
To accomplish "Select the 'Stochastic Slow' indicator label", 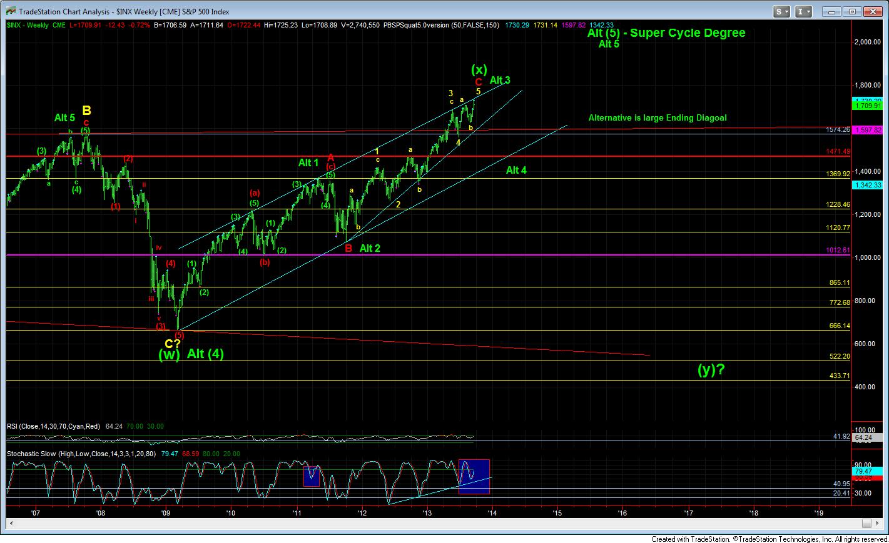I will click(31, 453).
